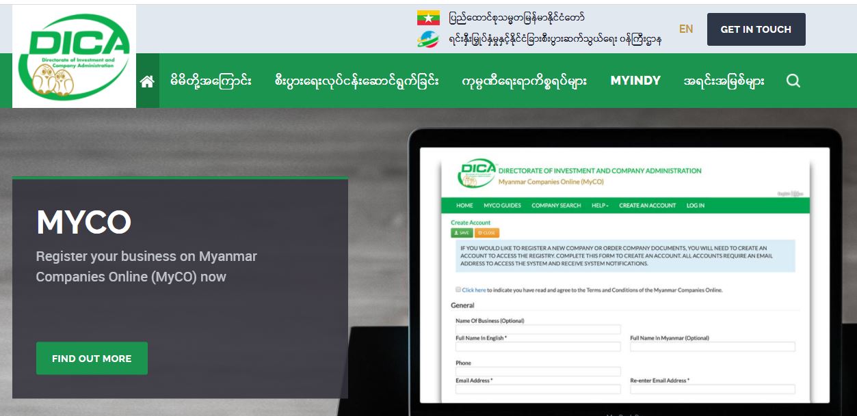Go to the home page icon
This screenshot has width=857, height=416.
pyautogui.click(x=147, y=81)
